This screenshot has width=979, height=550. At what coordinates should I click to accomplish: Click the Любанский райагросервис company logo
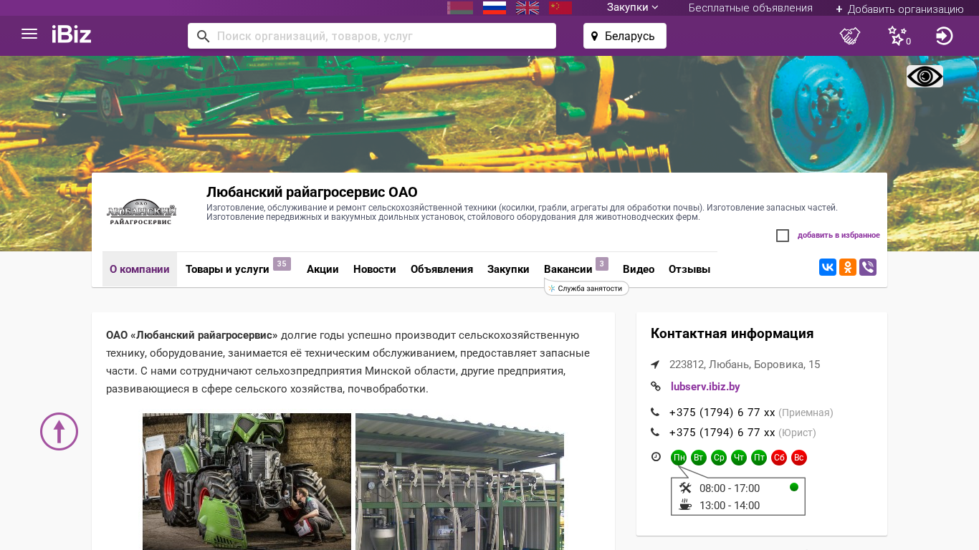(142, 212)
